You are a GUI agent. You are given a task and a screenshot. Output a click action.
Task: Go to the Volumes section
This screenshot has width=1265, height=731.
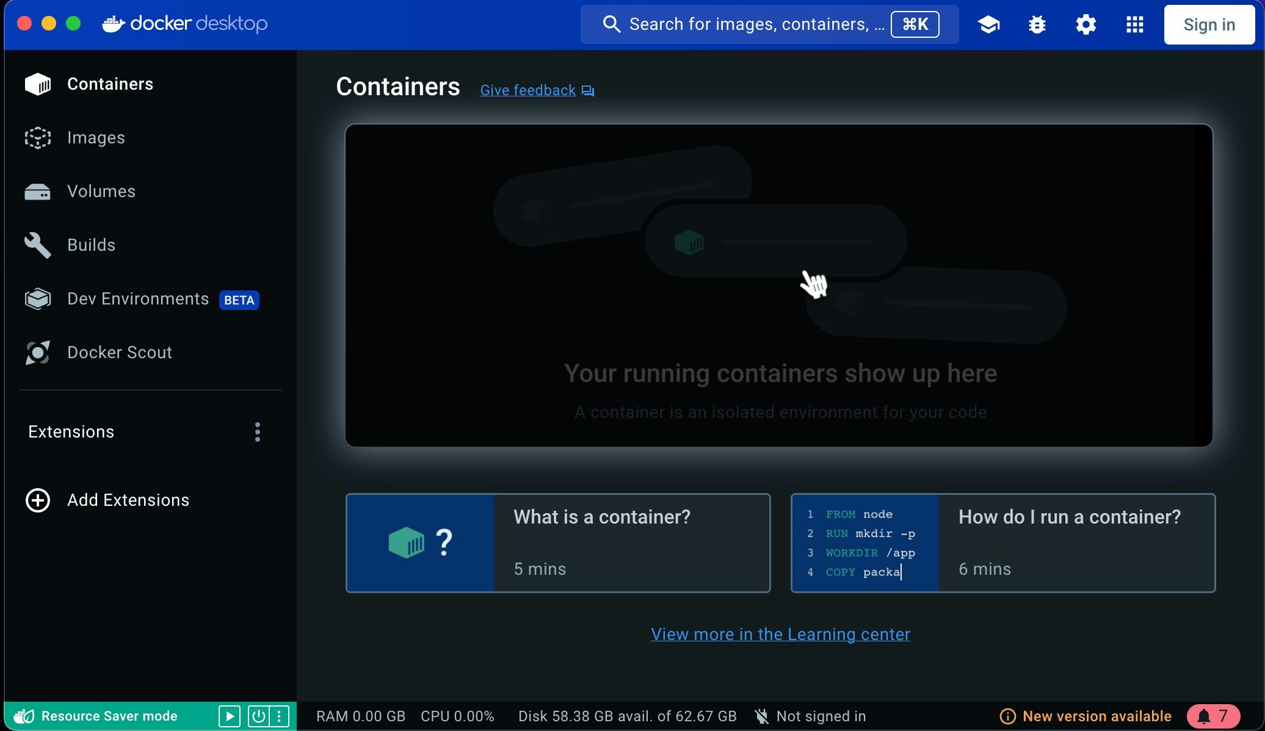[101, 192]
